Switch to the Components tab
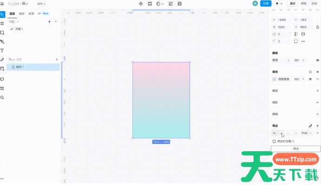321x185 pixels. (x=22, y=14)
